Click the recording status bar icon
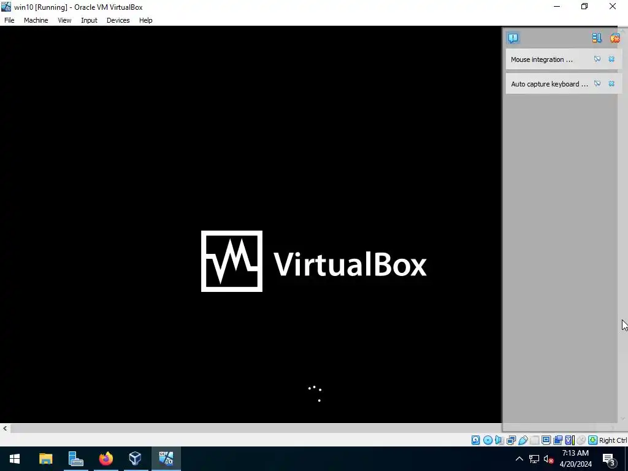The image size is (628, 471). click(x=557, y=440)
